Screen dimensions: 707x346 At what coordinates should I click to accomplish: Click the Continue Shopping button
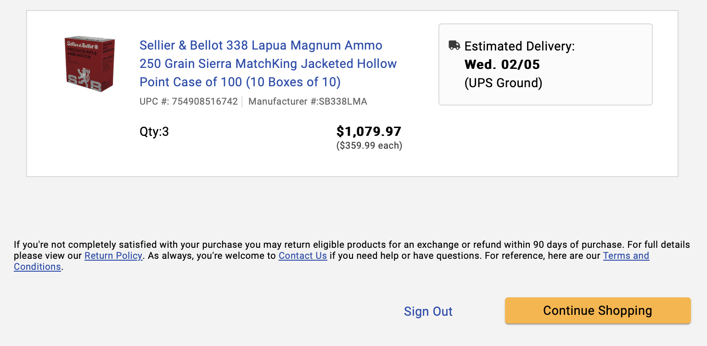point(598,311)
